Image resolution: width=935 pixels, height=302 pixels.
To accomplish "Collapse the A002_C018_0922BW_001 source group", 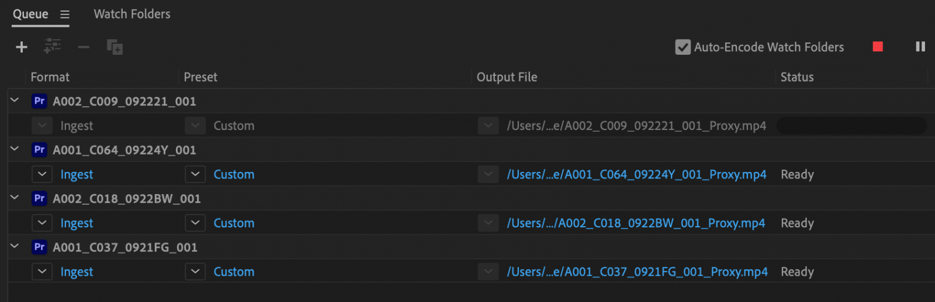I will coord(15,198).
